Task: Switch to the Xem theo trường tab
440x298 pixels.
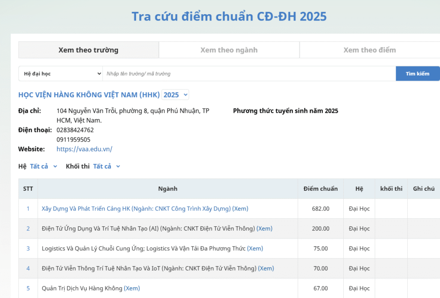Action: point(88,50)
